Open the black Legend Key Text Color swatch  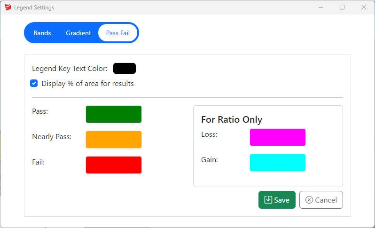pos(125,69)
